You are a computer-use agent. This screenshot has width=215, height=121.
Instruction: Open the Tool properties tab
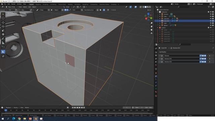click(156, 48)
